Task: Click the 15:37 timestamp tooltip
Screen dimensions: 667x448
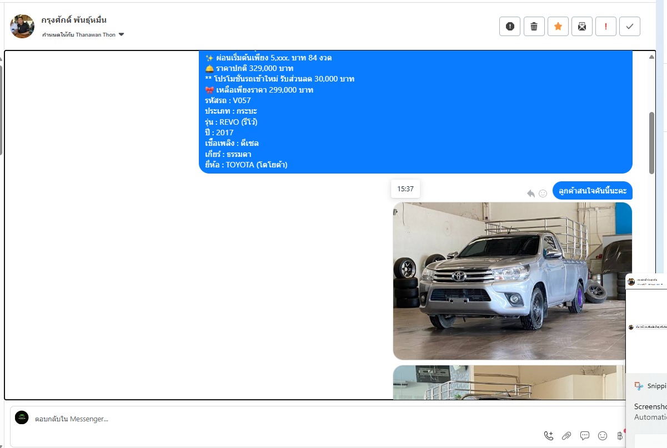Action: tap(405, 189)
